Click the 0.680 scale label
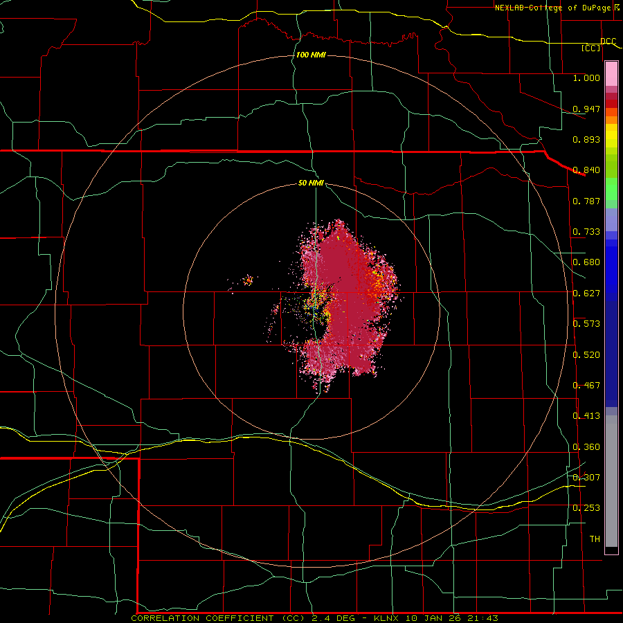 586,262
